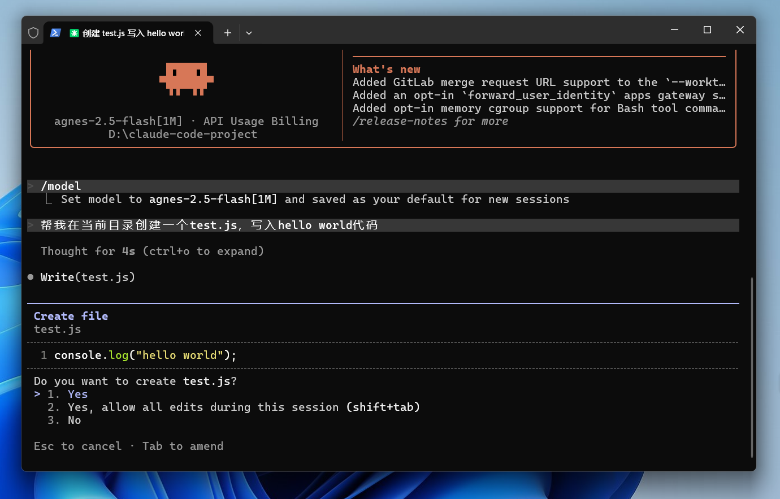Click Do you want to create test.js?

pyautogui.click(x=135, y=381)
